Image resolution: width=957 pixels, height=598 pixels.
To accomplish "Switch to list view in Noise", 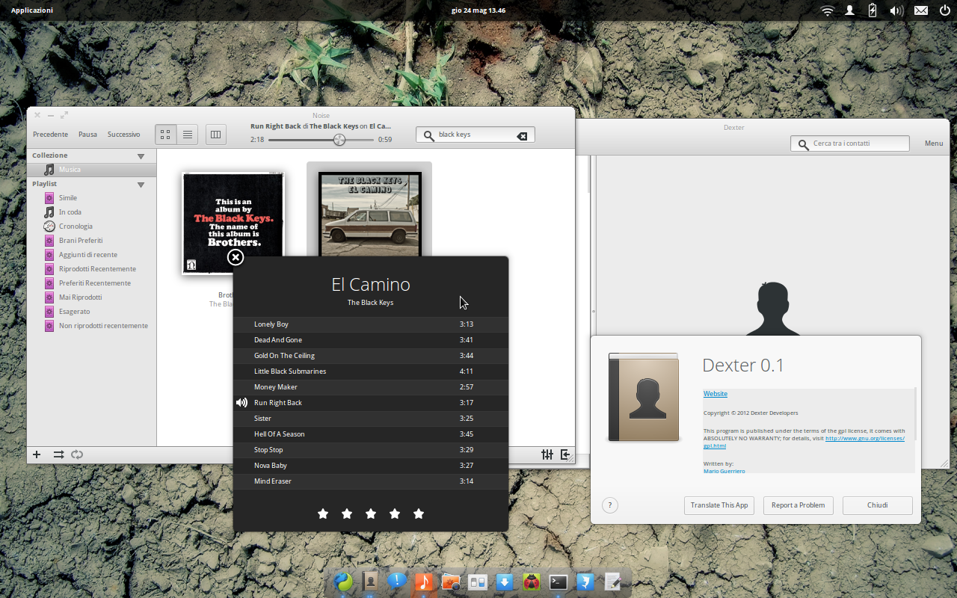I will coord(188,135).
